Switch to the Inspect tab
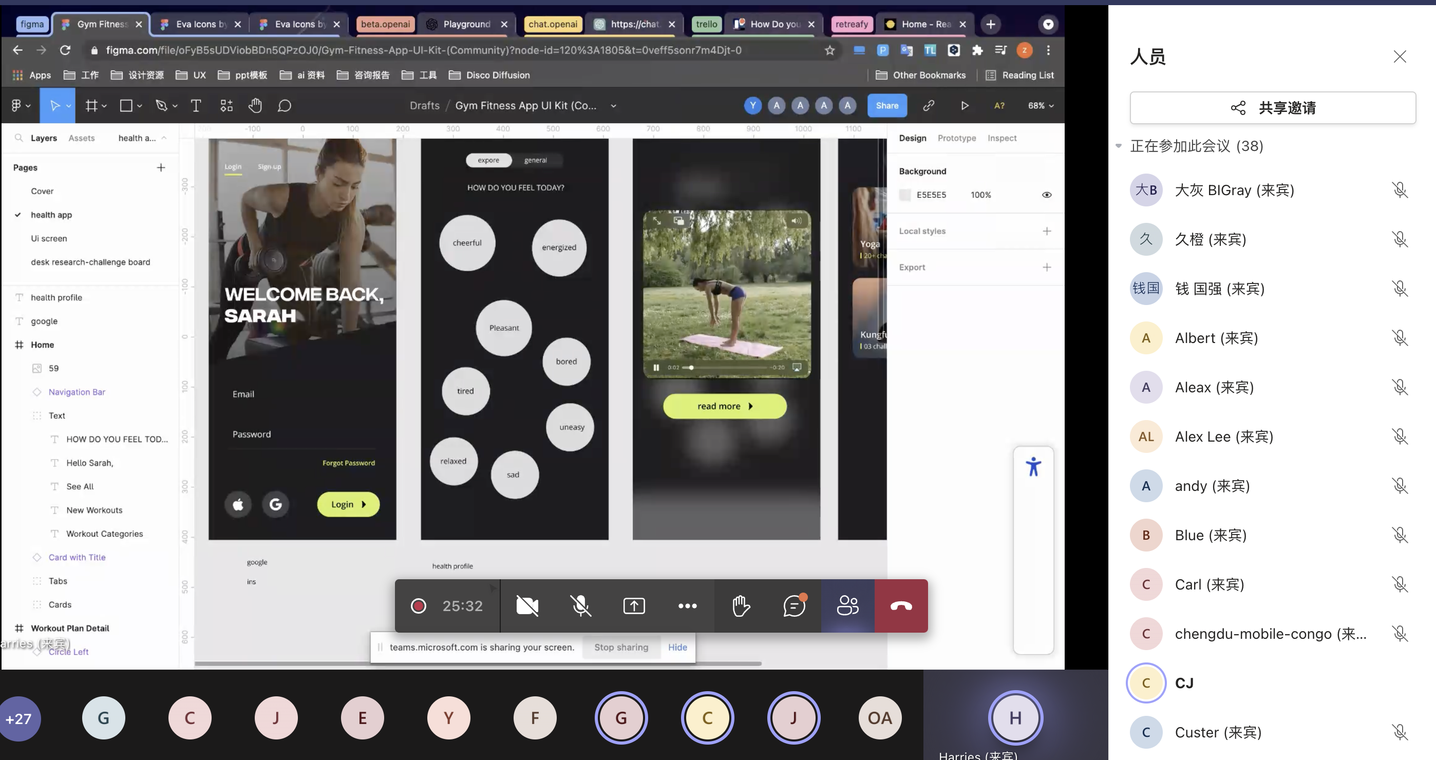The width and height of the screenshot is (1436, 760). [x=1002, y=138]
